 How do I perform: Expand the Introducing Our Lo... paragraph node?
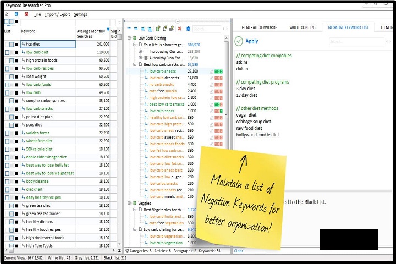[x=140, y=51]
